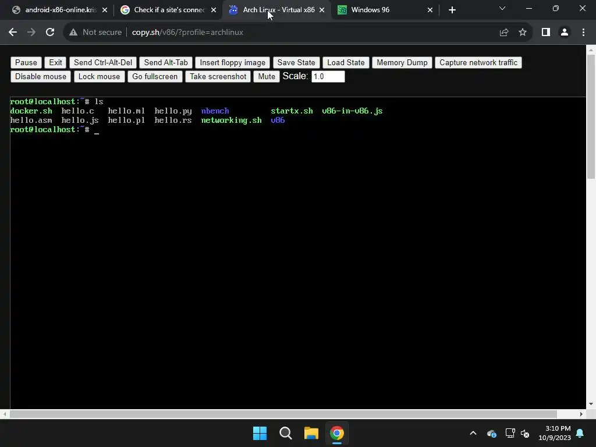Image resolution: width=596 pixels, height=447 pixels.
Task: Open File Explorer from taskbar
Action: coord(311,433)
